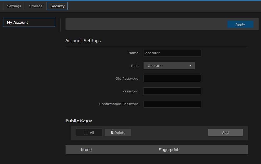Click the Public Keys section label
This screenshot has height=164, width=261.
[x=79, y=121]
